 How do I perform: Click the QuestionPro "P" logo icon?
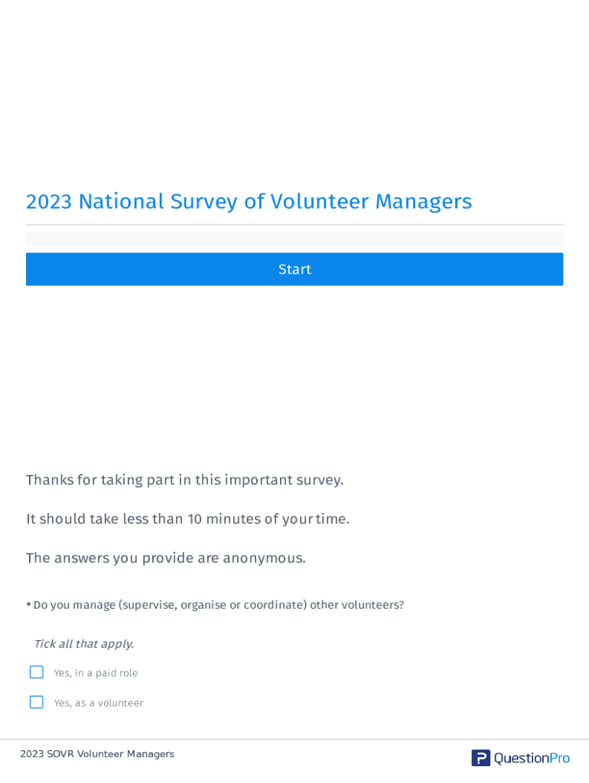pos(480,758)
